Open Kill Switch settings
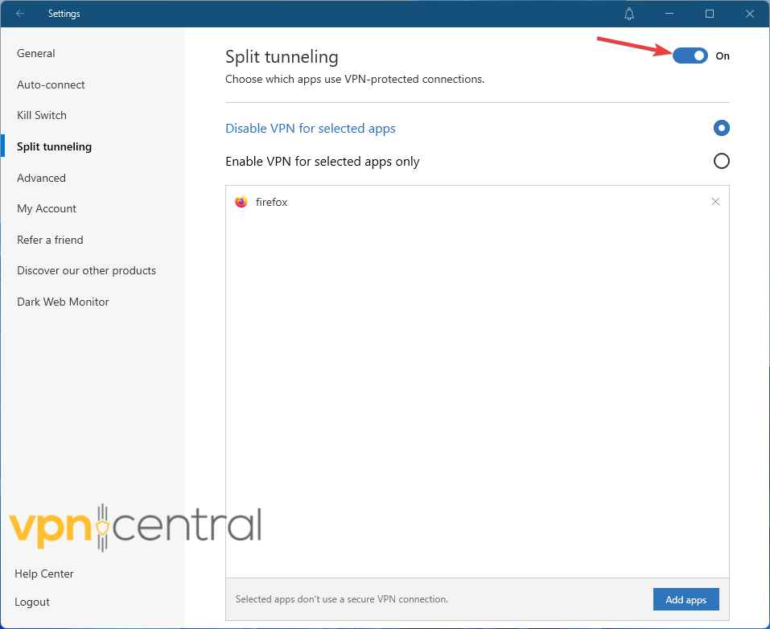770x629 pixels. tap(42, 115)
